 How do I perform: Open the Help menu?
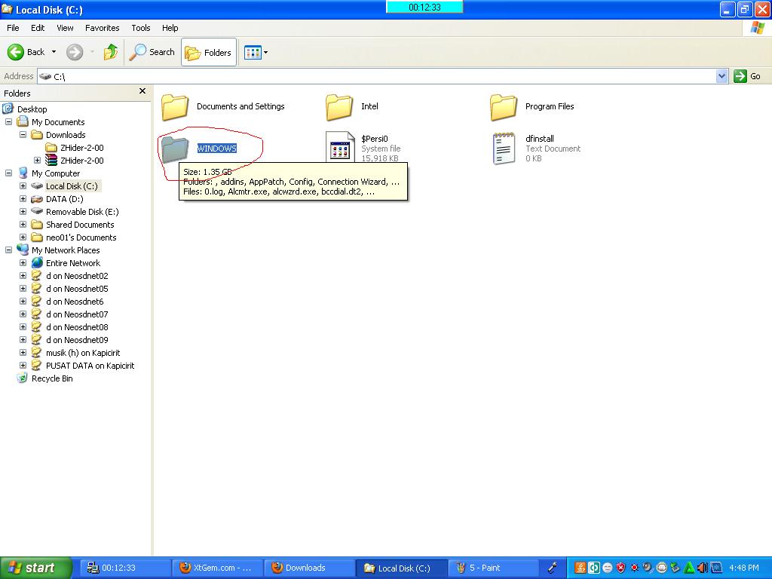tap(170, 28)
